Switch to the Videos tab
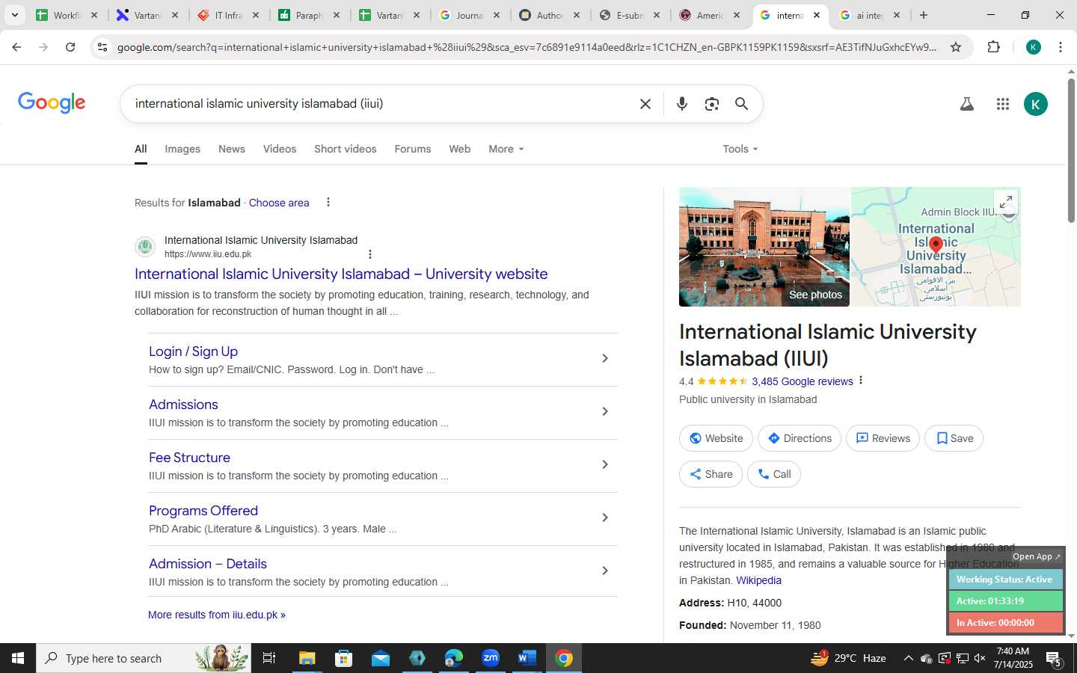 (x=280, y=149)
